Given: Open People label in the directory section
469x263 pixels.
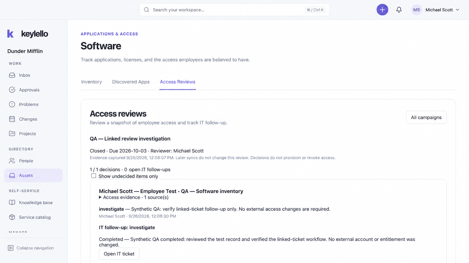Looking at the screenshot, I should [x=26, y=161].
